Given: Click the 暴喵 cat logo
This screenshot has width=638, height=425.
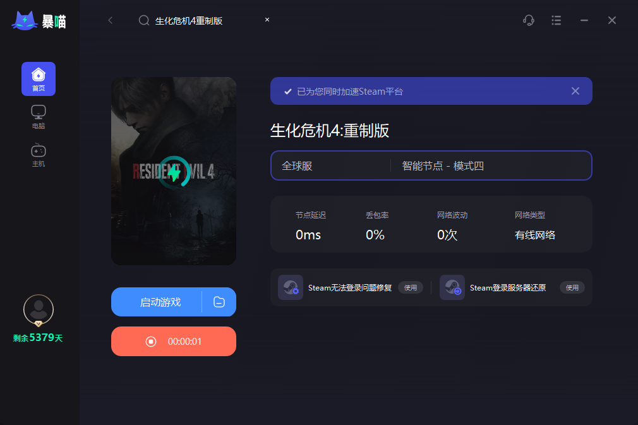Looking at the screenshot, I should pos(39,21).
